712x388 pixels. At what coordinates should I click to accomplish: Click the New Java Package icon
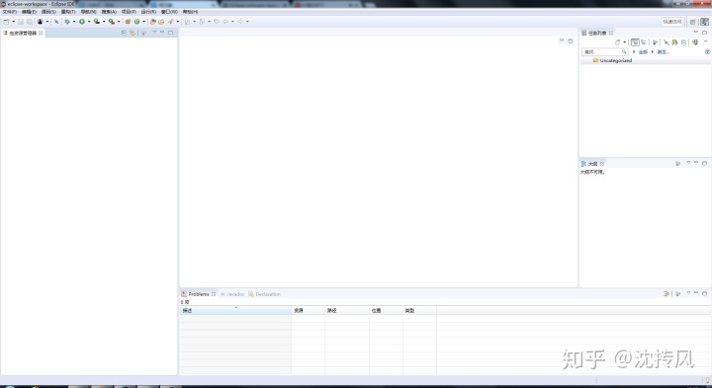(128, 22)
